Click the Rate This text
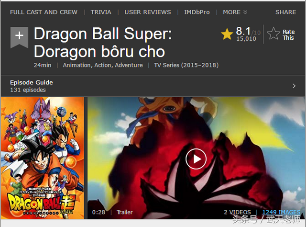Image resolution: width=306 pixels, height=227 pixels. pyautogui.click(x=289, y=34)
